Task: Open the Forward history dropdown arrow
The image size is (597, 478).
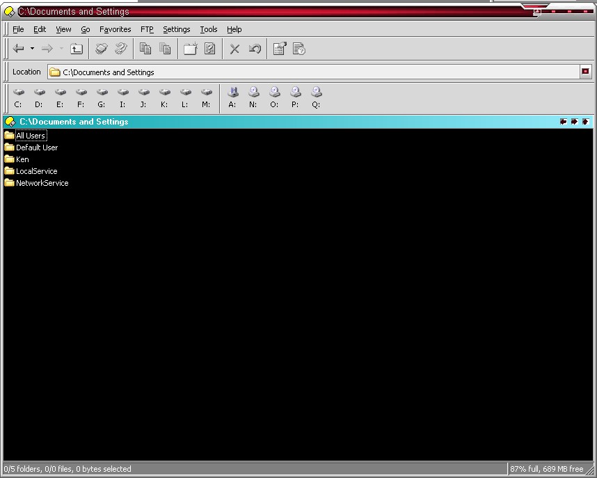Action: [61, 49]
